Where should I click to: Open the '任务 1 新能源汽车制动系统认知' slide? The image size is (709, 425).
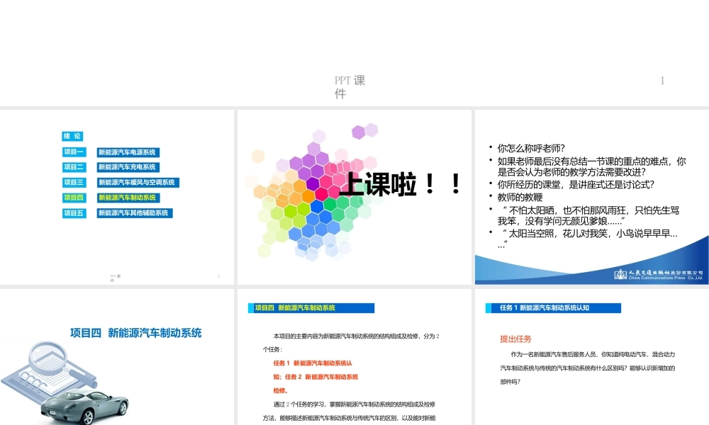[592, 357]
